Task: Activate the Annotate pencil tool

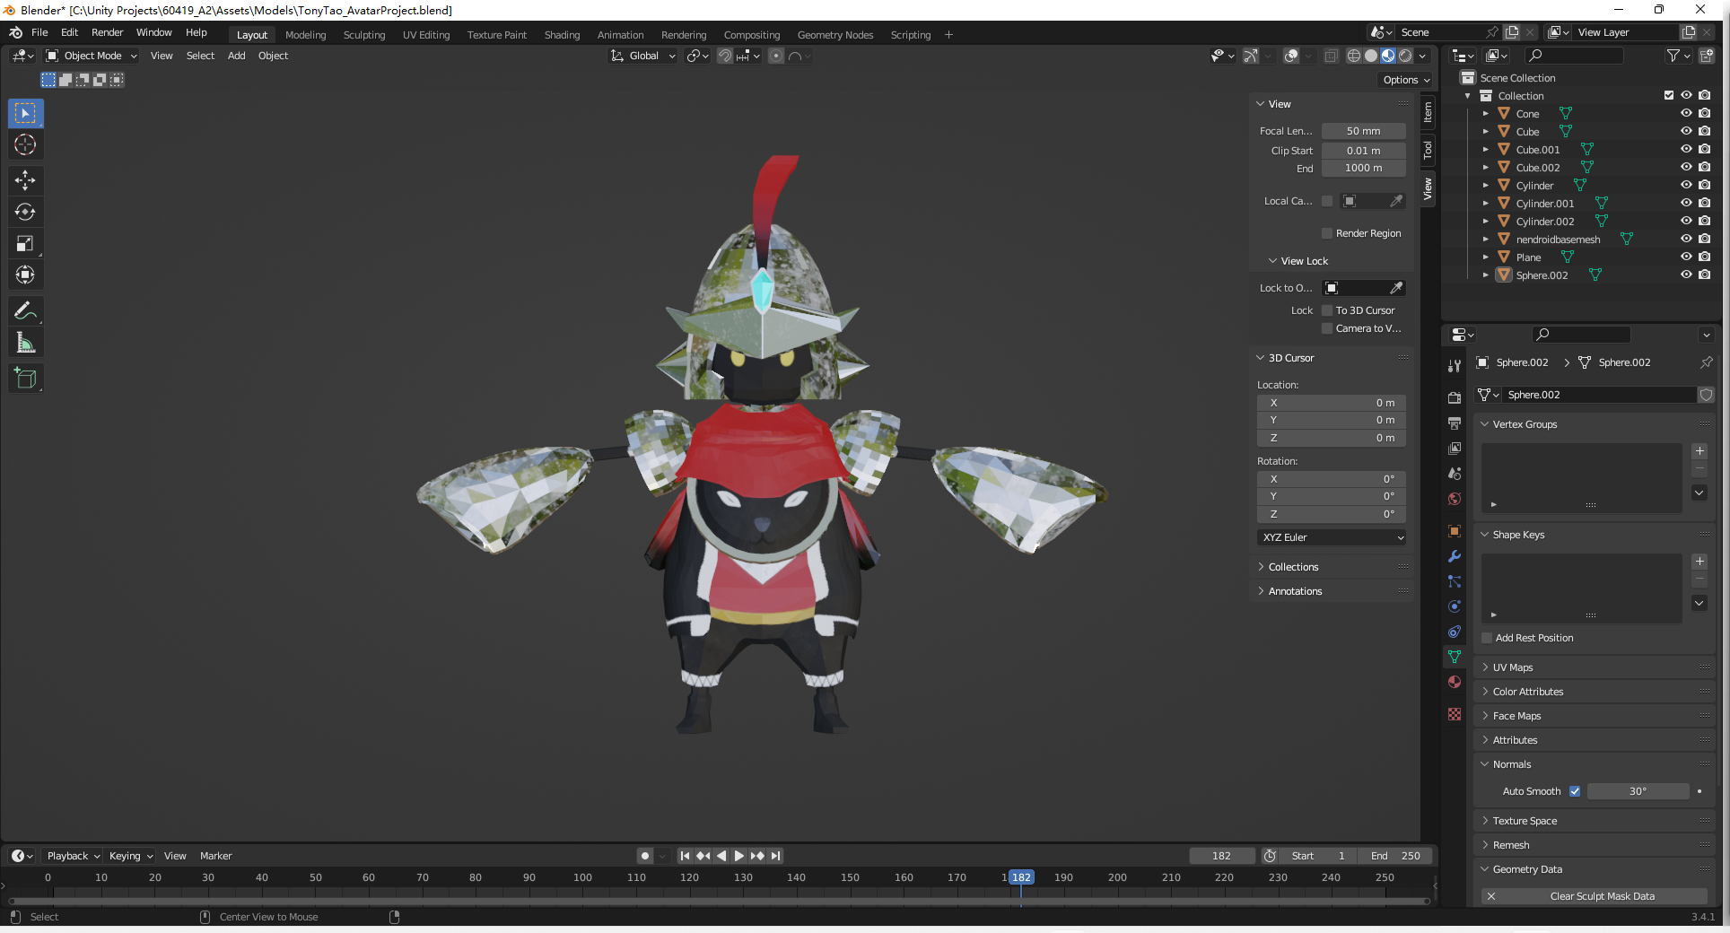Action: pos(25,311)
